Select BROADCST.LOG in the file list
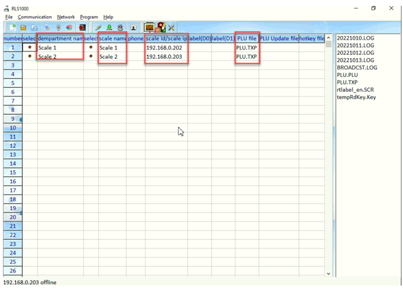The width and height of the screenshot is (403, 289). pos(357,67)
